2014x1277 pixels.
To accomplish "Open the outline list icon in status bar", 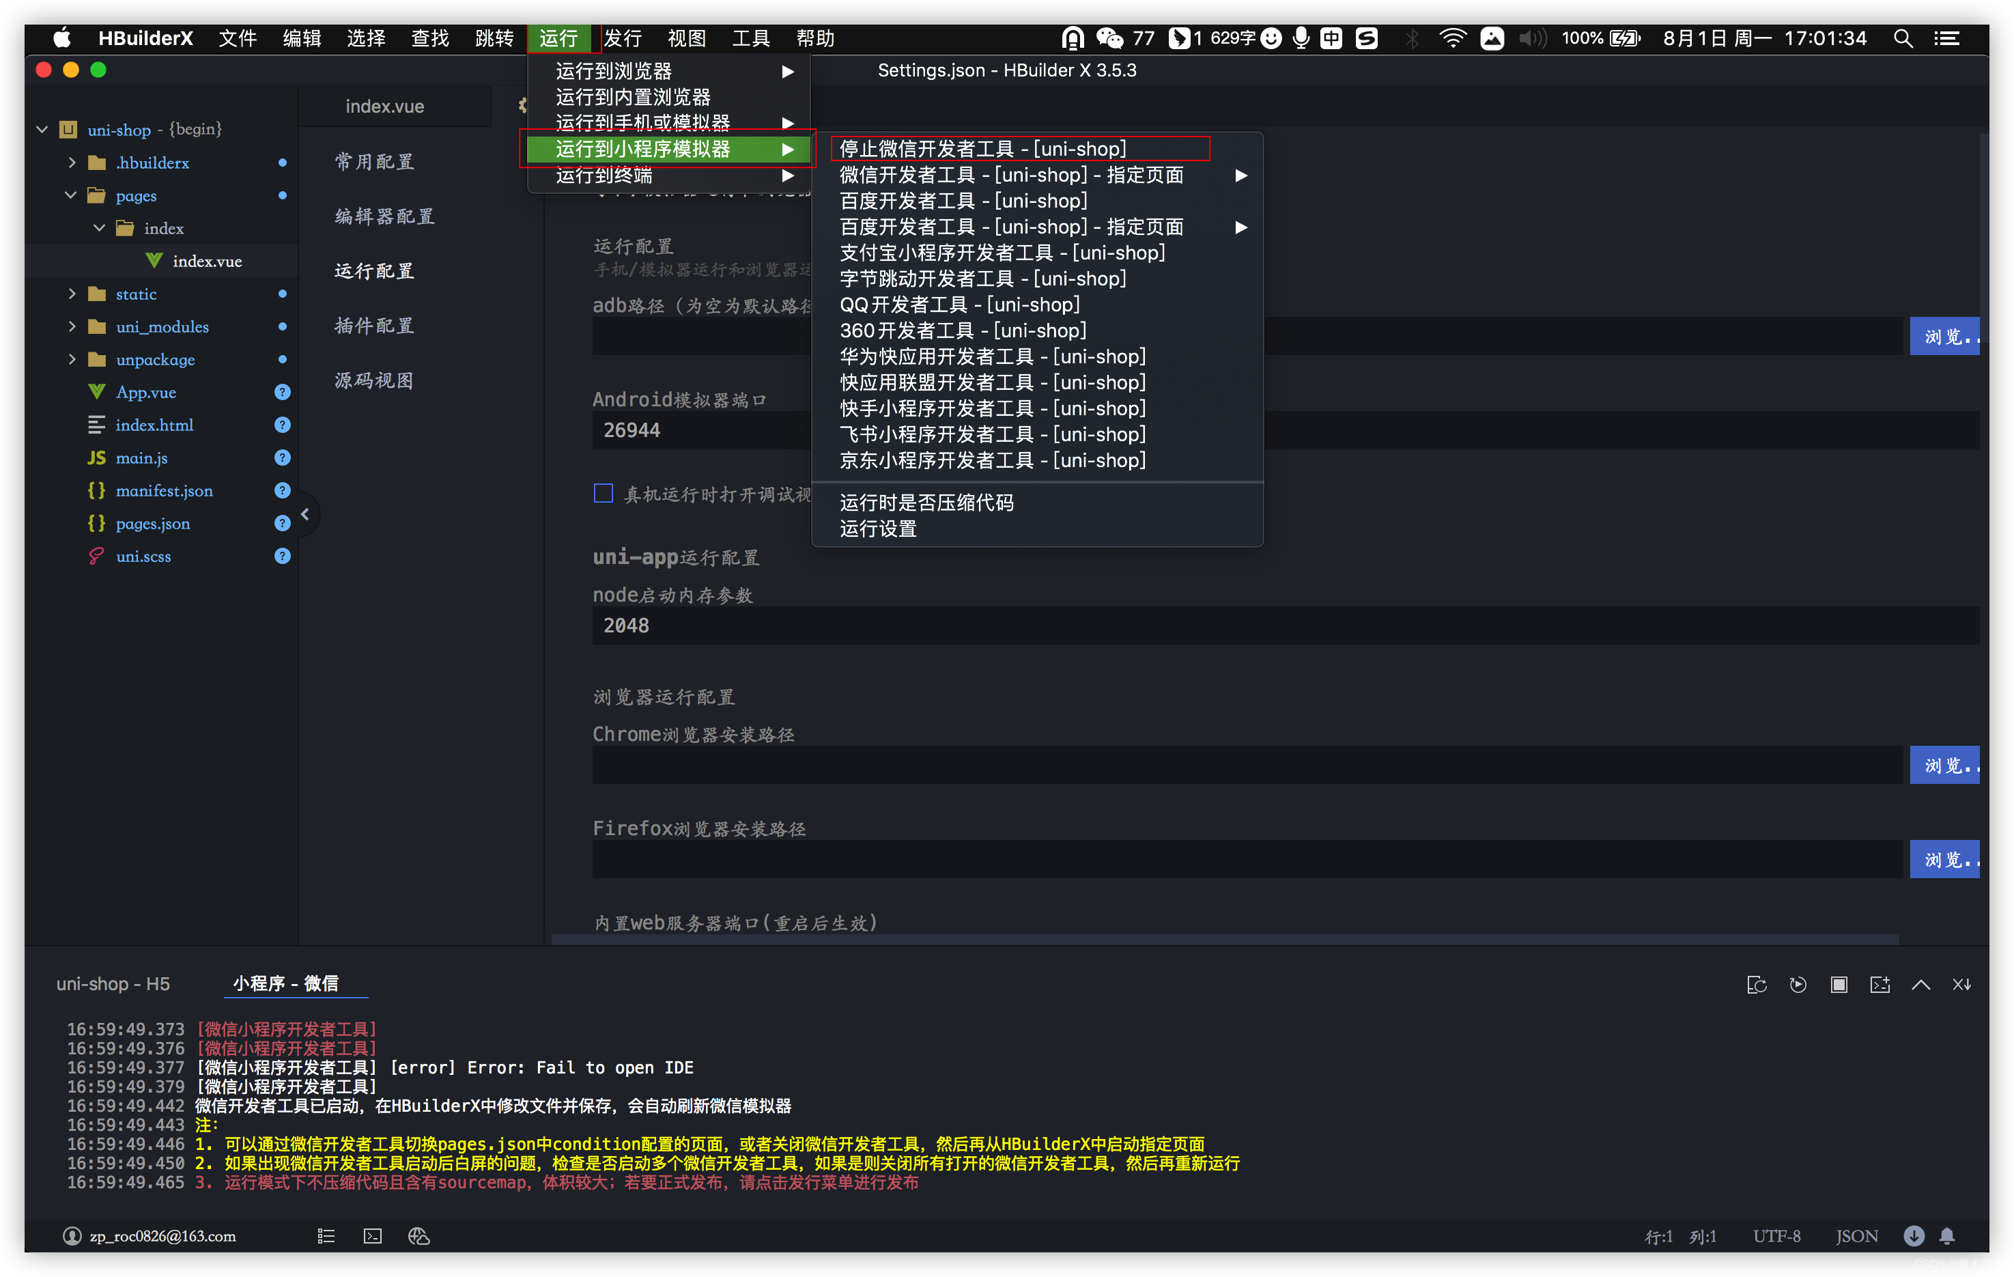I will pyautogui.click(x=326, y=1236).
